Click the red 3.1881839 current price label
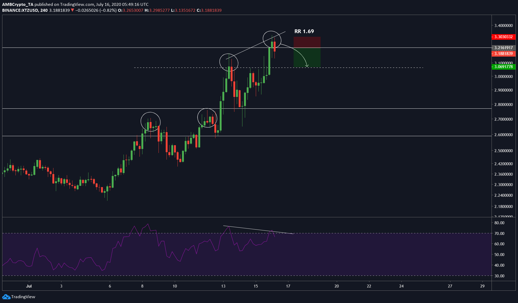Image resolution: width=518 pixels, height=303 pixels. [504, 54]
